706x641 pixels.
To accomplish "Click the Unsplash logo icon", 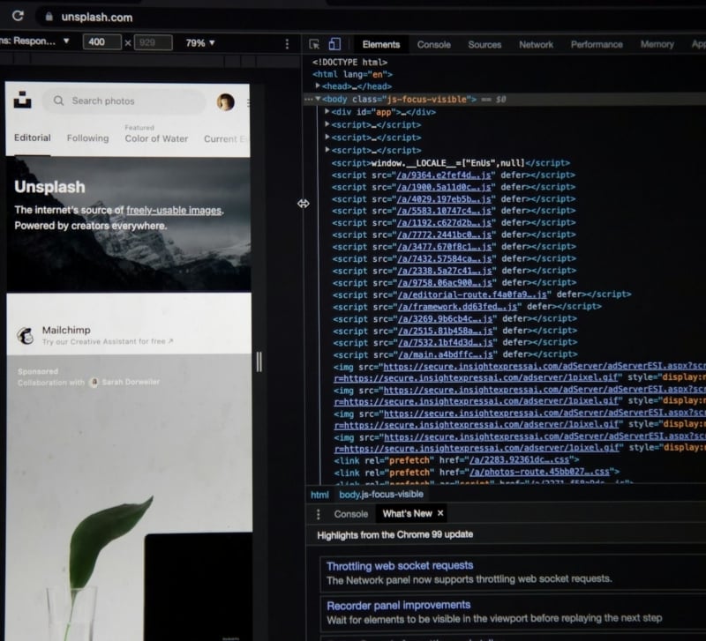I will point(23,100).
